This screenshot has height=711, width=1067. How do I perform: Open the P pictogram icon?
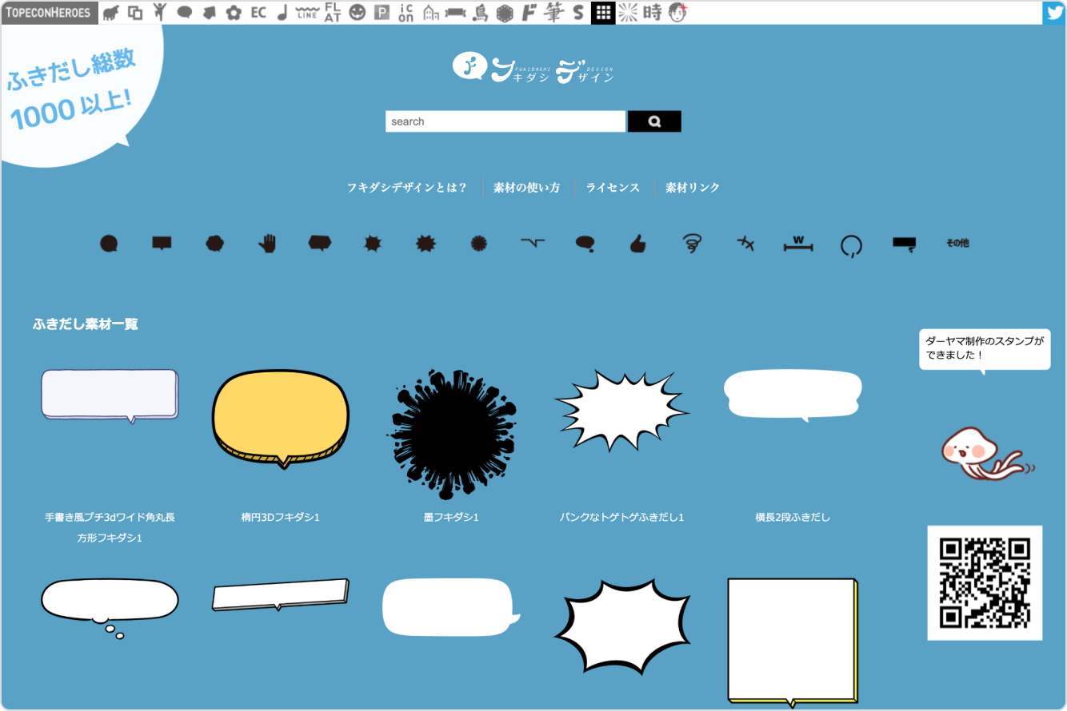pyautogui.click(x=382, y=13)
